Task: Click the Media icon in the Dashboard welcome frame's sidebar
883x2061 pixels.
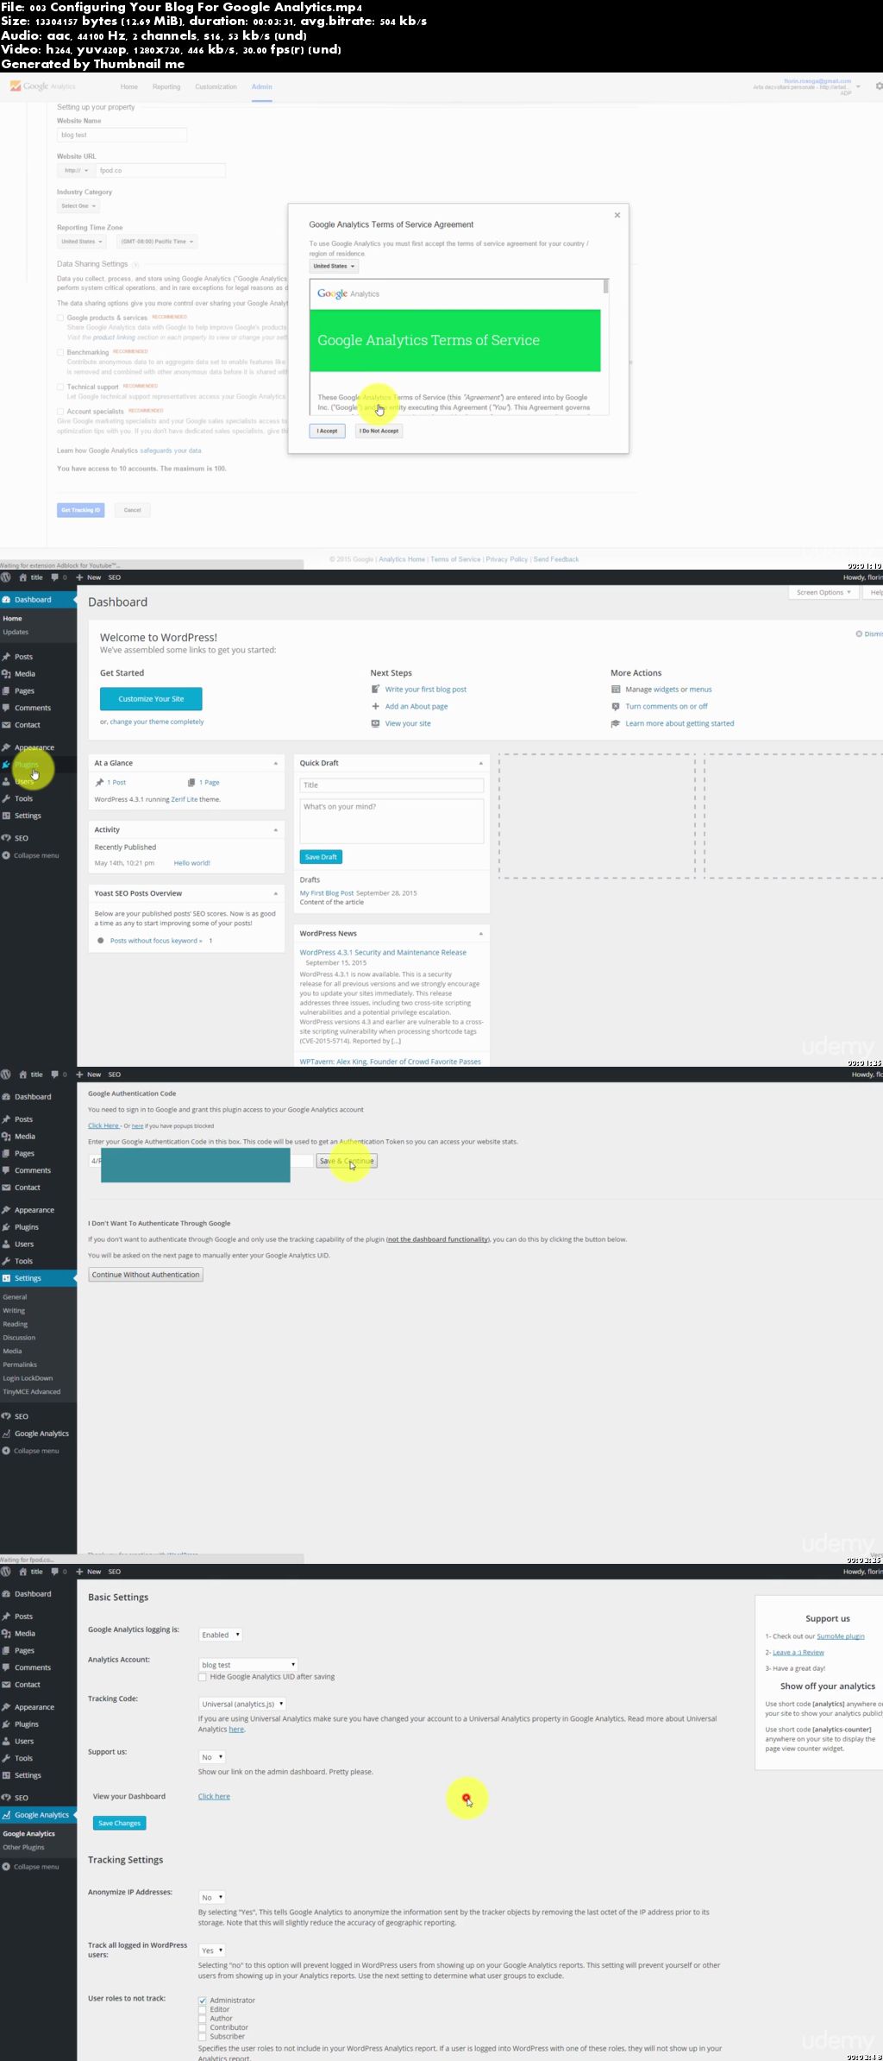Action: point(6,674)
